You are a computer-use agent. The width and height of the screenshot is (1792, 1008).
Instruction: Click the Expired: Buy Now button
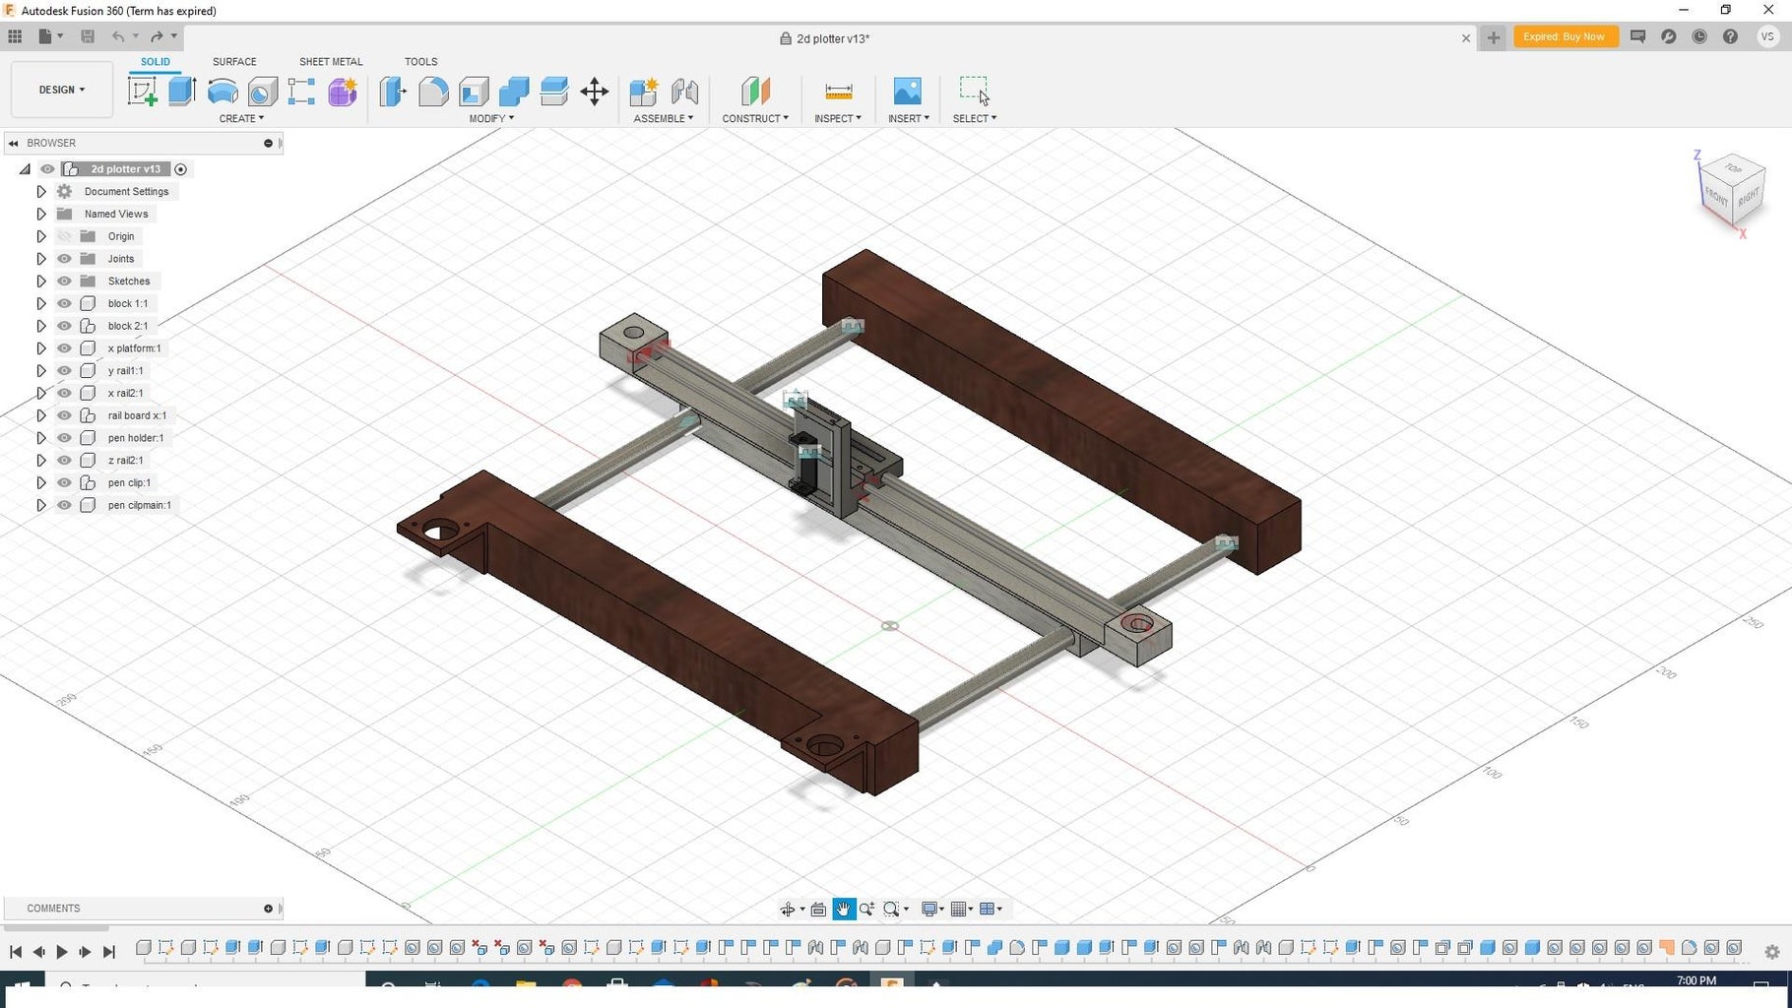pyautogui.click(x=1565, y=36)
